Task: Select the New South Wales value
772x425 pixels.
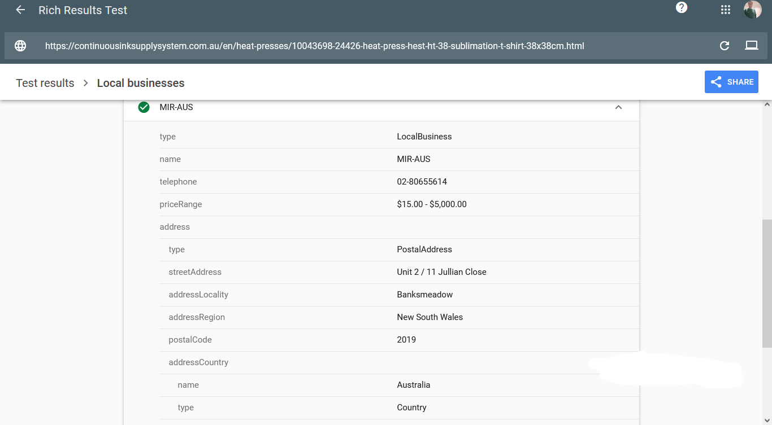Action: pos(430,317)
